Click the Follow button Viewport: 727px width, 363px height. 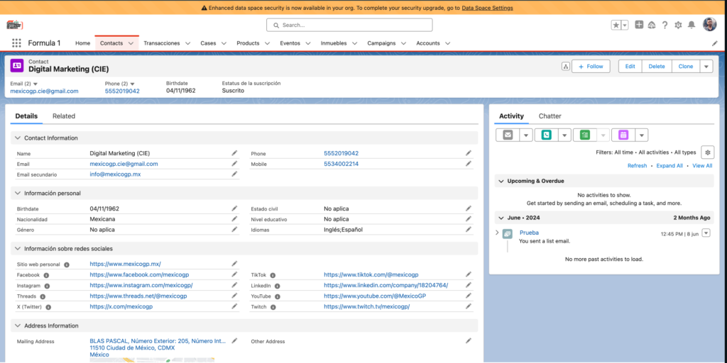click(x=590, y=66)
